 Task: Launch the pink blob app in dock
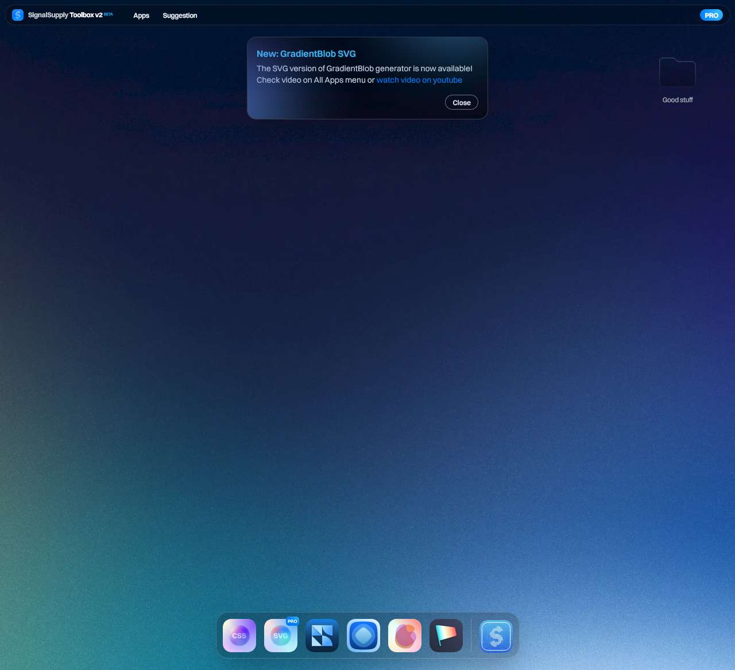click(405, 636)
